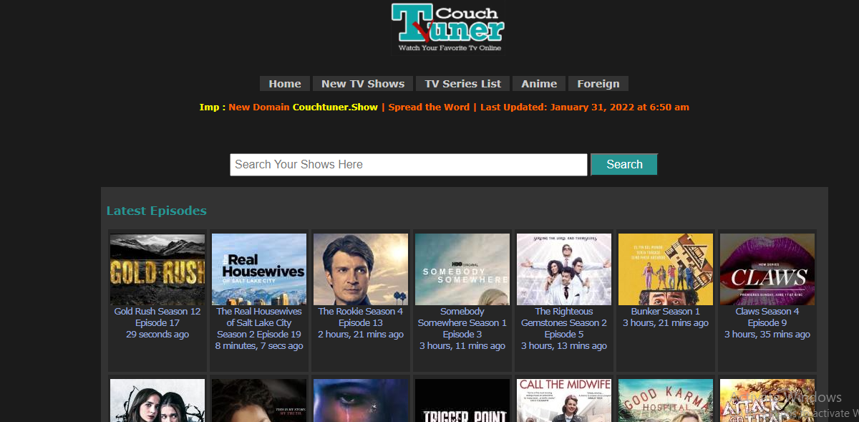Open the Foreign shows section
The width and height of the screenshot is (859, 422).
click(x=598, y=83)
